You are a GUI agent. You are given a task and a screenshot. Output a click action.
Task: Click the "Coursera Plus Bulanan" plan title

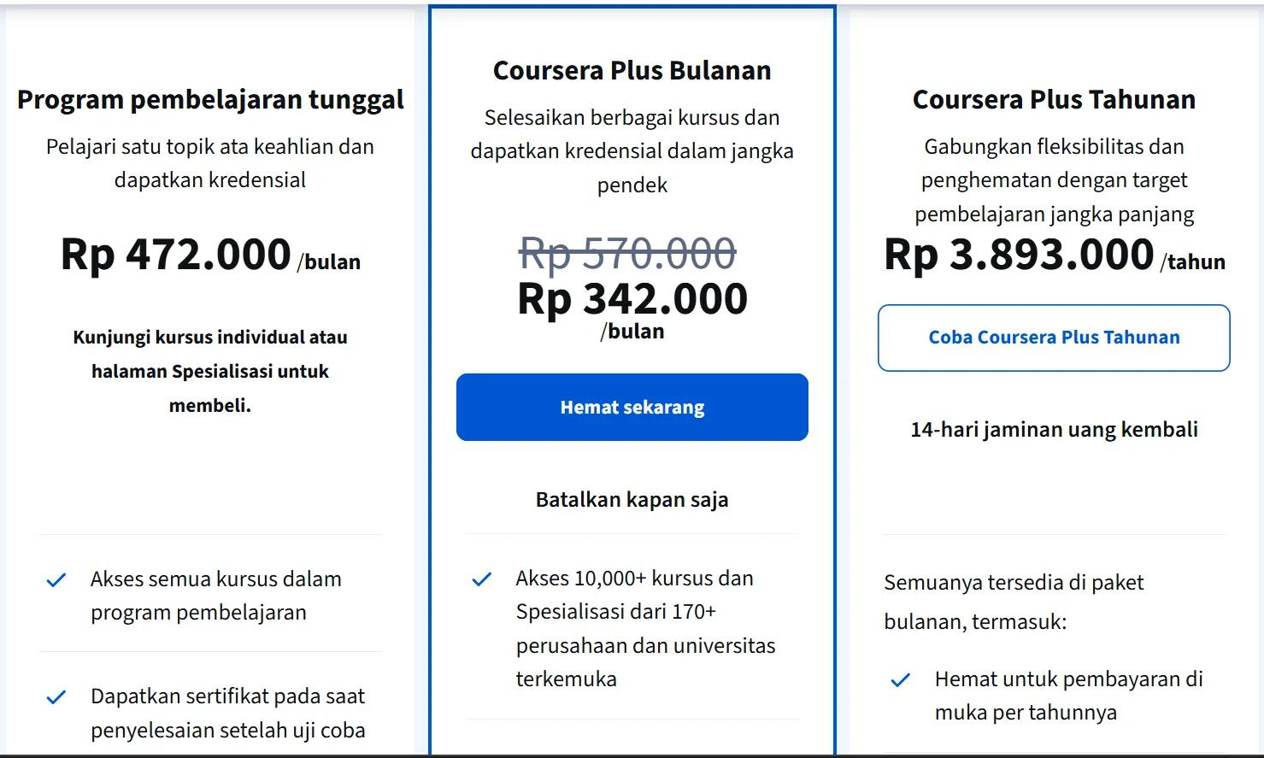pyautogui.click(x=632, y=71)
